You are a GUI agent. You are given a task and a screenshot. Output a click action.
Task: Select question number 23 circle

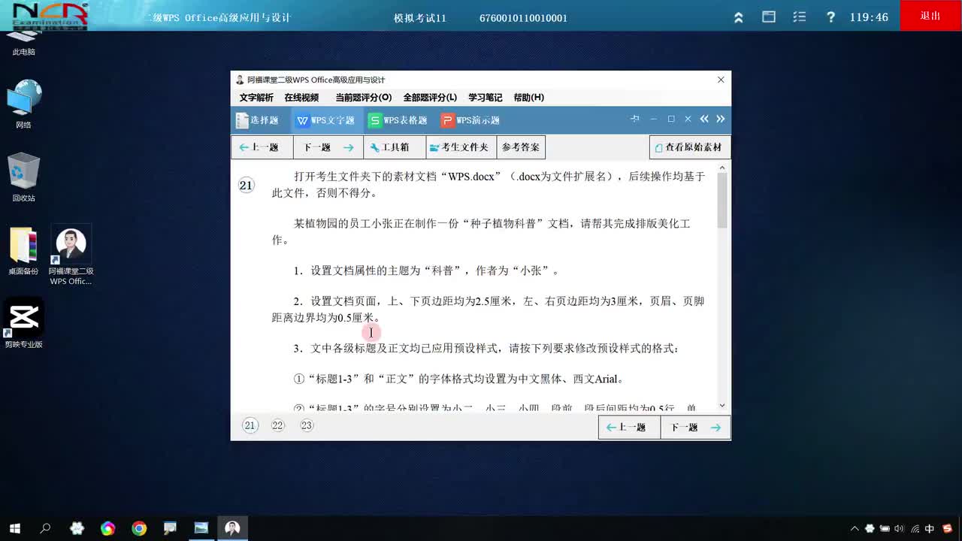point(306,426)
